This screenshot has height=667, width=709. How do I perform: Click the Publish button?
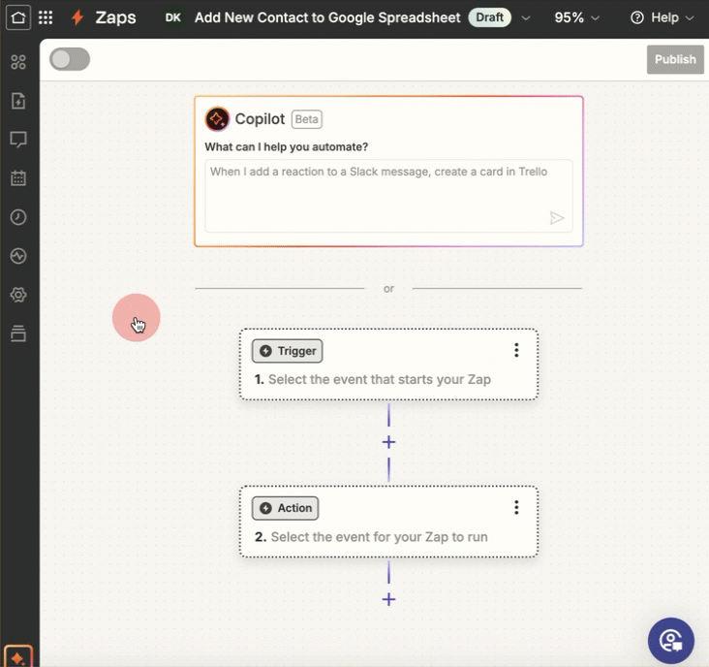(x=674, y=59)
